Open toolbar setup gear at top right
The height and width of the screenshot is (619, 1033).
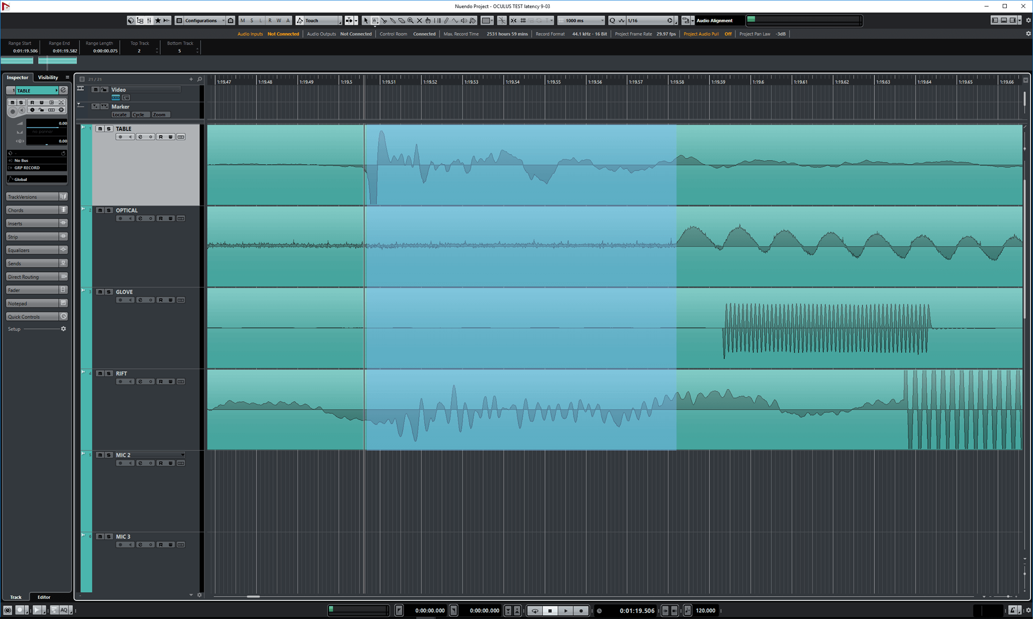pyautogui.click(x=1028, y=21)
